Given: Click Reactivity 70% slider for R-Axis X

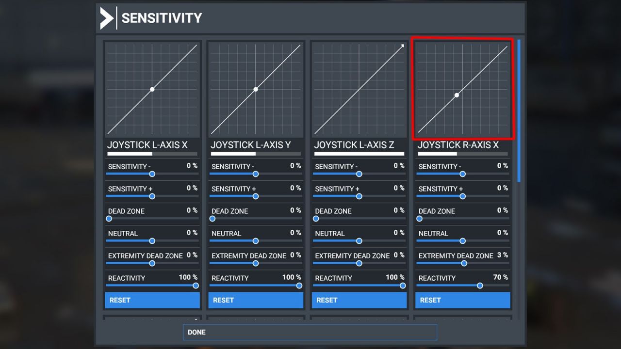Looking at the screenshot, I should [x=463, y=286].
